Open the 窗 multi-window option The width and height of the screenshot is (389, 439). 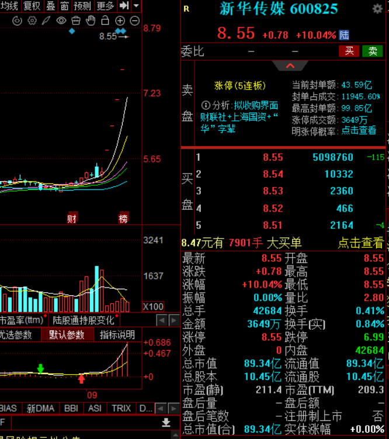point(64,6)
